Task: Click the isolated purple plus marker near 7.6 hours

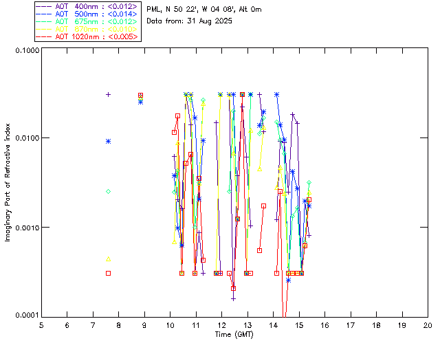Action: click(109, 95)
